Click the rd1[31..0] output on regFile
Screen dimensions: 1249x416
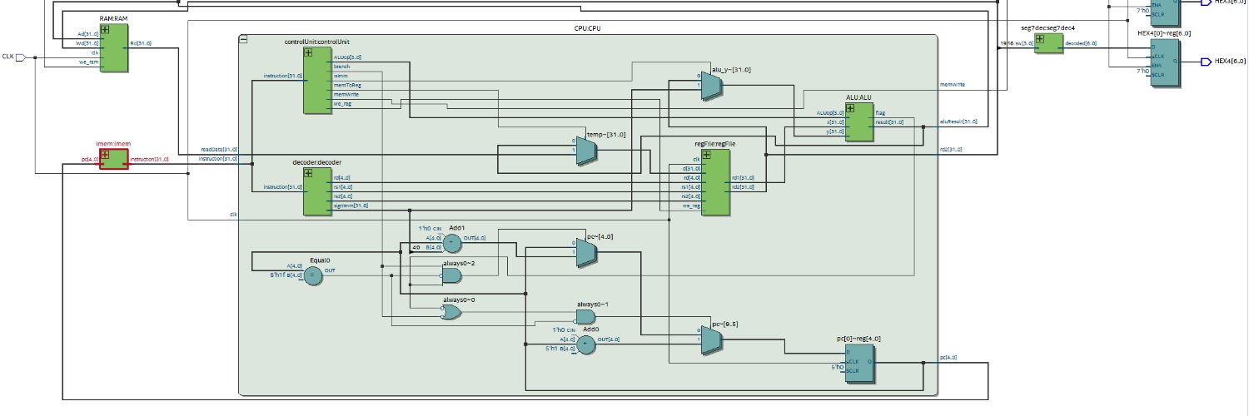click(744, 177)
